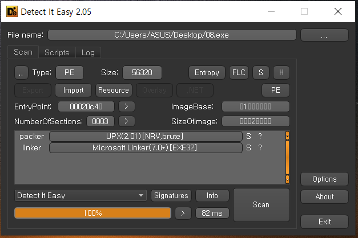Open file browser with the '...' button

[x=324, y=35]
